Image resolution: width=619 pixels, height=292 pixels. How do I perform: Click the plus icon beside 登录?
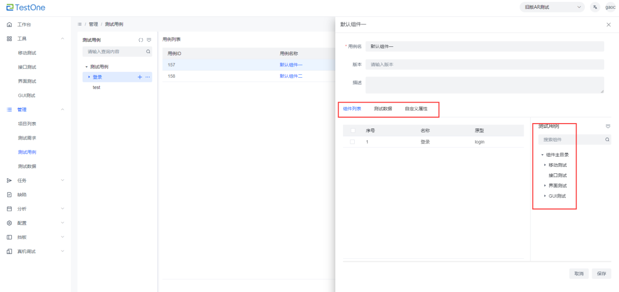140,77
